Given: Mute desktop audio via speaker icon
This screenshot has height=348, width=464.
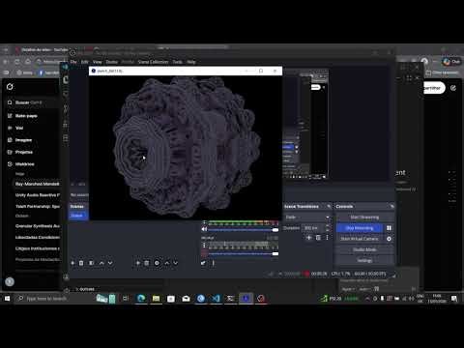Looking at the screenshot, I should [x=204, y=229].
